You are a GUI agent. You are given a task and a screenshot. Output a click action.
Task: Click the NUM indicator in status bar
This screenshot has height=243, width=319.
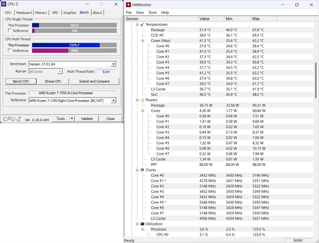pos(298,241)
